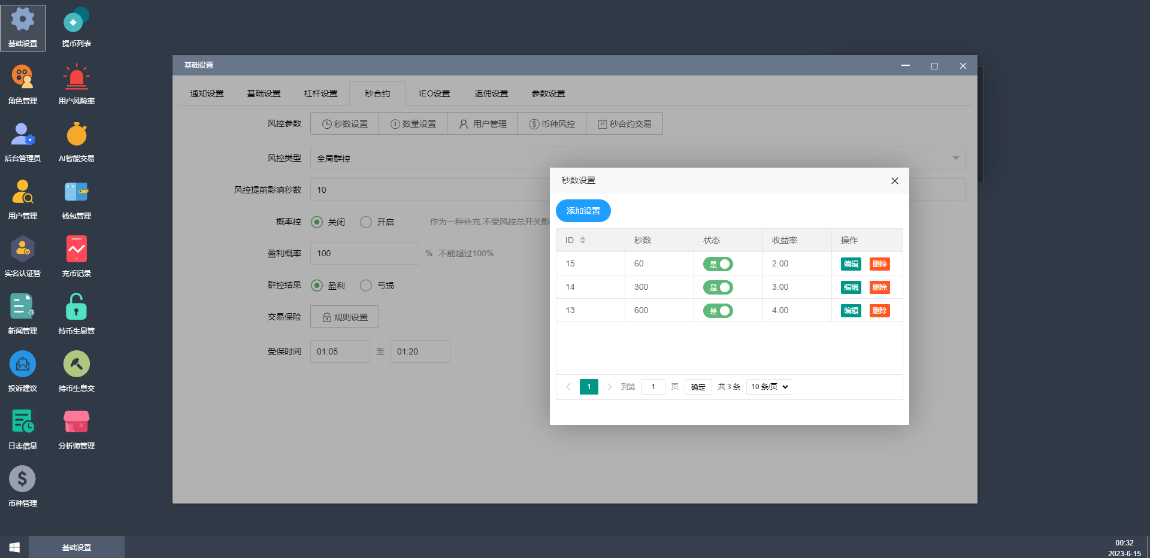Click the page number jump input field
This screenshot has height=558, width=1150.
point(653,387)
